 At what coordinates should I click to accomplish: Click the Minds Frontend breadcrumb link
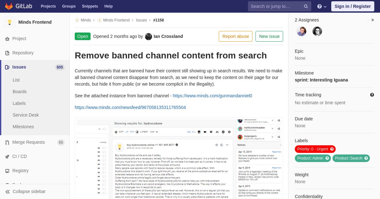116,20
